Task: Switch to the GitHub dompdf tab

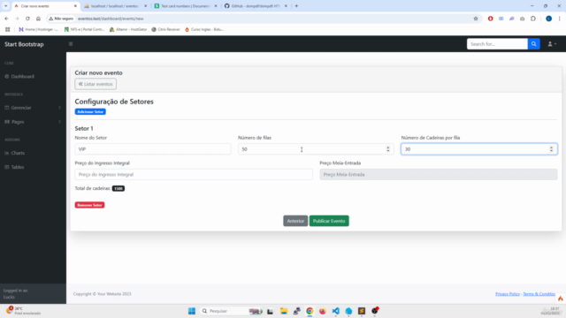Action: pyautogui.click(x=256, y=6)
